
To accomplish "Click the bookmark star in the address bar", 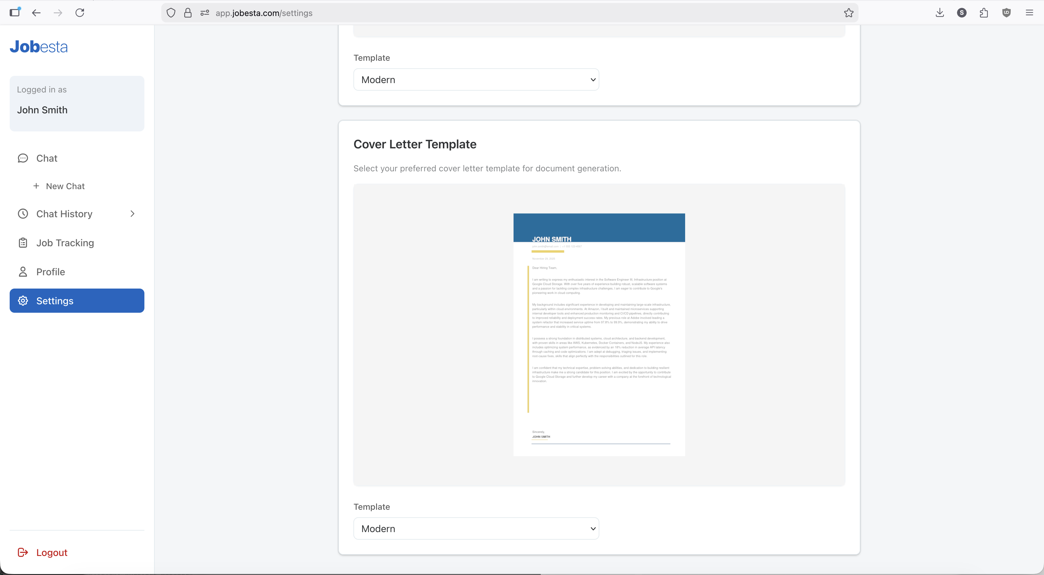I will tap(849, 13).
